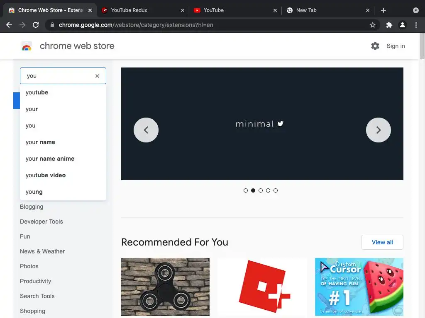
Task: Clear the search box with X
Action: [x=97, y=76]
